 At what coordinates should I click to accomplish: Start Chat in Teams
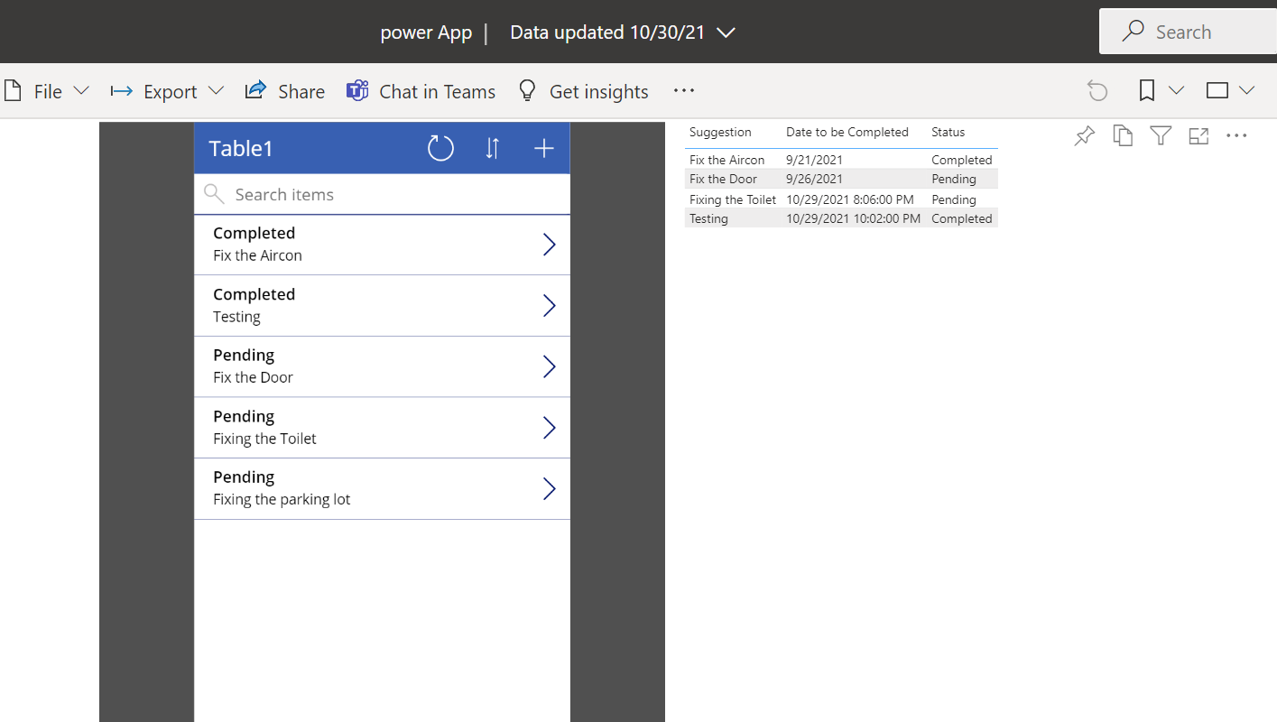(x=421, y=91)
